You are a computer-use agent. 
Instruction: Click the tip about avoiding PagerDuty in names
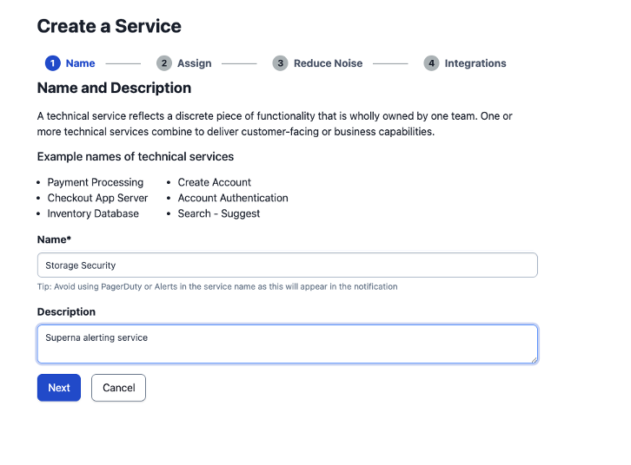(x=217, y=286)
